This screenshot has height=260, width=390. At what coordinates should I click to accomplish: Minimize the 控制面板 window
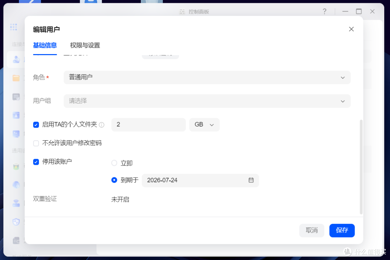pos(345,12)
